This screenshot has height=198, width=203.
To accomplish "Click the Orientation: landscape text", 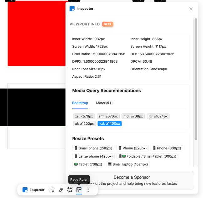I will click(148, 69).
